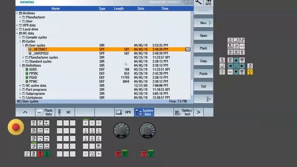This screenshot has width=297, height=167.
Task: Click the rapid traverse key
Action: (x=92, y=154)
